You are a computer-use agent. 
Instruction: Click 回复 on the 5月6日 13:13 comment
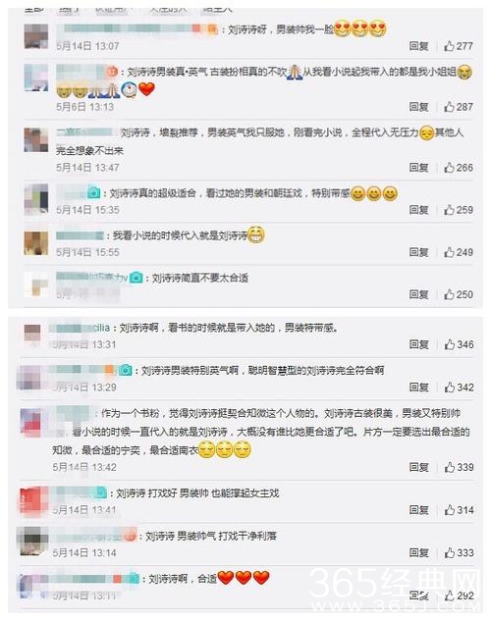[x=419, y=107]
